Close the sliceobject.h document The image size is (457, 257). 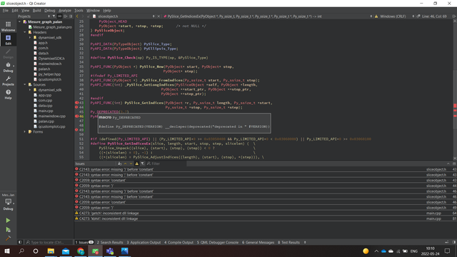coord(159,16)
